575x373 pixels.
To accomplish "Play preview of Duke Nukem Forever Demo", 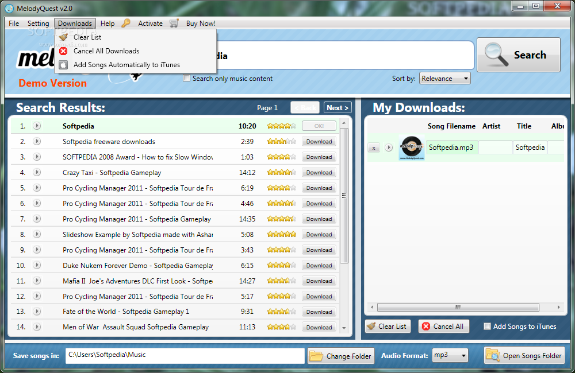I will point(37,265).
